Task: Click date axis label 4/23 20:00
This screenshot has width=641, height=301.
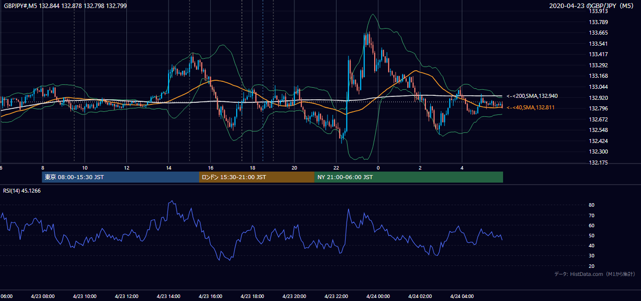Action: tap(294, 296)
